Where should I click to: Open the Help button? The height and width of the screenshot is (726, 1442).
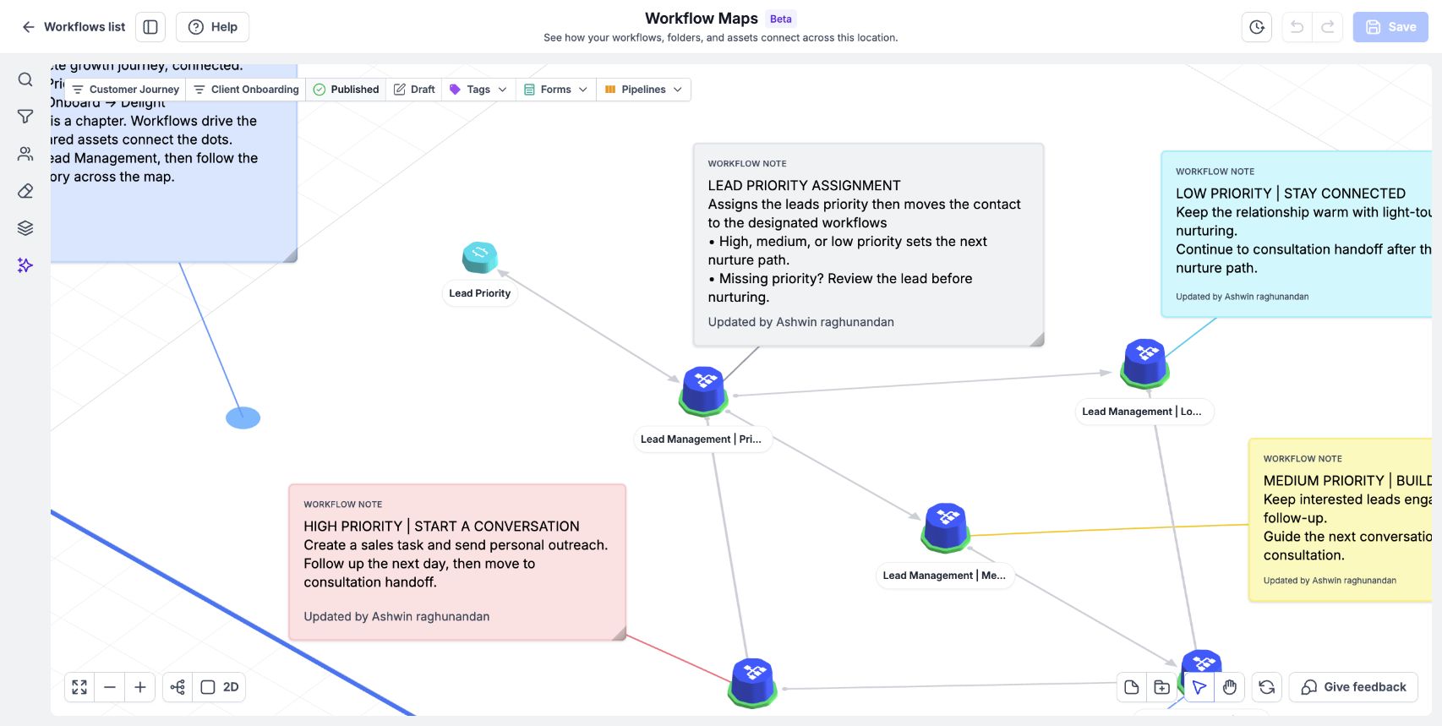(x=212, y=27)
